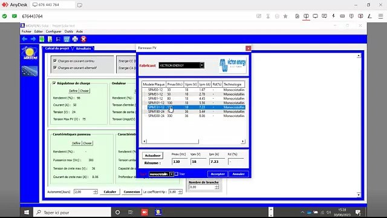This screenshot has height=218, width=387.
Task: Click the Task View icon in taskbar
Action: 131,213
